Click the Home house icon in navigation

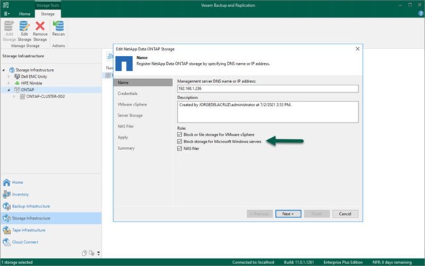(x=7, y=182)
